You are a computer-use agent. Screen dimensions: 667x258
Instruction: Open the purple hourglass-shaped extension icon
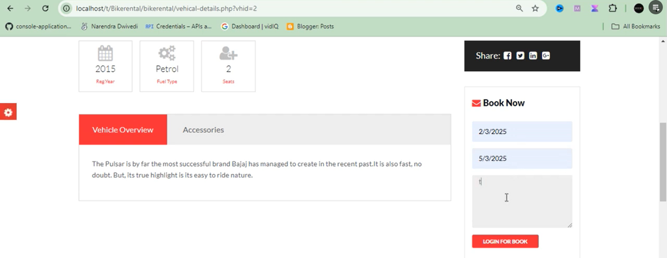(x=595, y=8)
